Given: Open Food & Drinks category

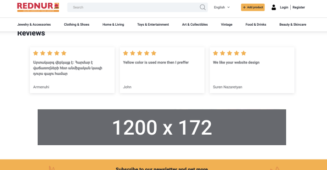Looking at the screenshot, I should [256, 24].
